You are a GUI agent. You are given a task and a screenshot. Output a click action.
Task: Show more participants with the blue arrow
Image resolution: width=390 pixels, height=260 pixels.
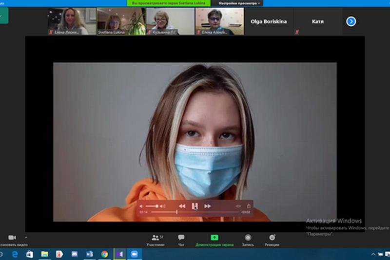[x=351, y=21]
